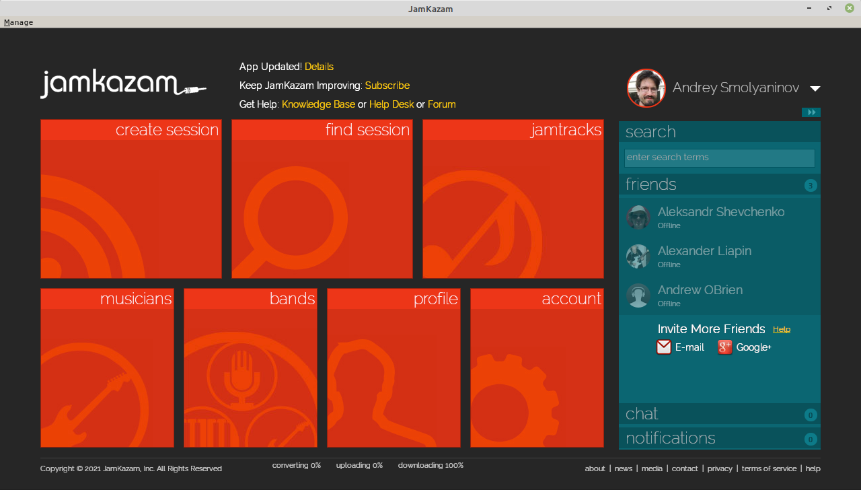Open the create session tile
The image size is (861, 490).
[x=131, y=199]
